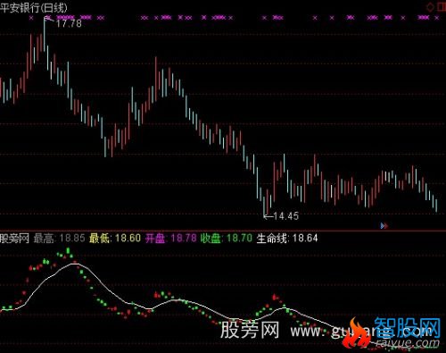Click the blue-red arrow marker above indicator panel

384,226
